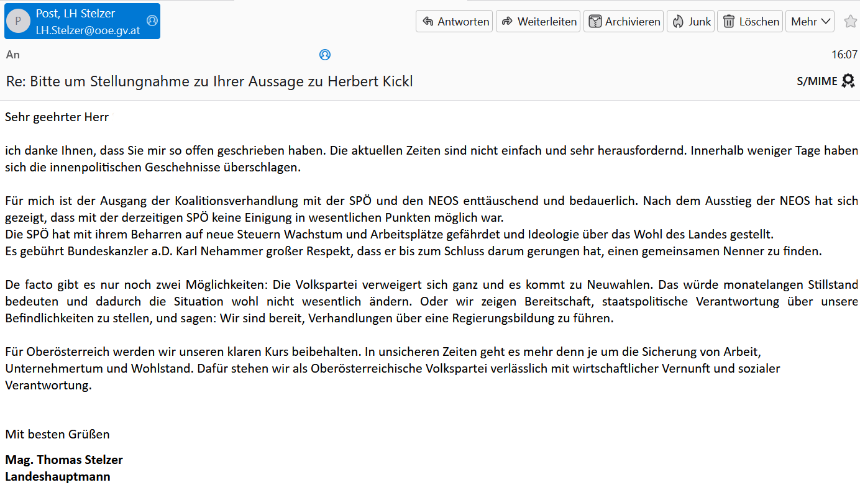Click the received time 16:07
The height and width of the screenshot is (490, 860).
844,55
